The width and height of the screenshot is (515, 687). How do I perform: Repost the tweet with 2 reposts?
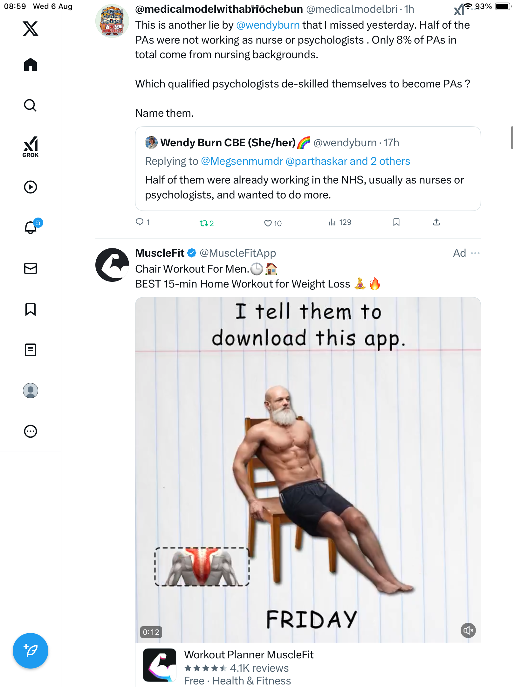click(x=203, y=223)
